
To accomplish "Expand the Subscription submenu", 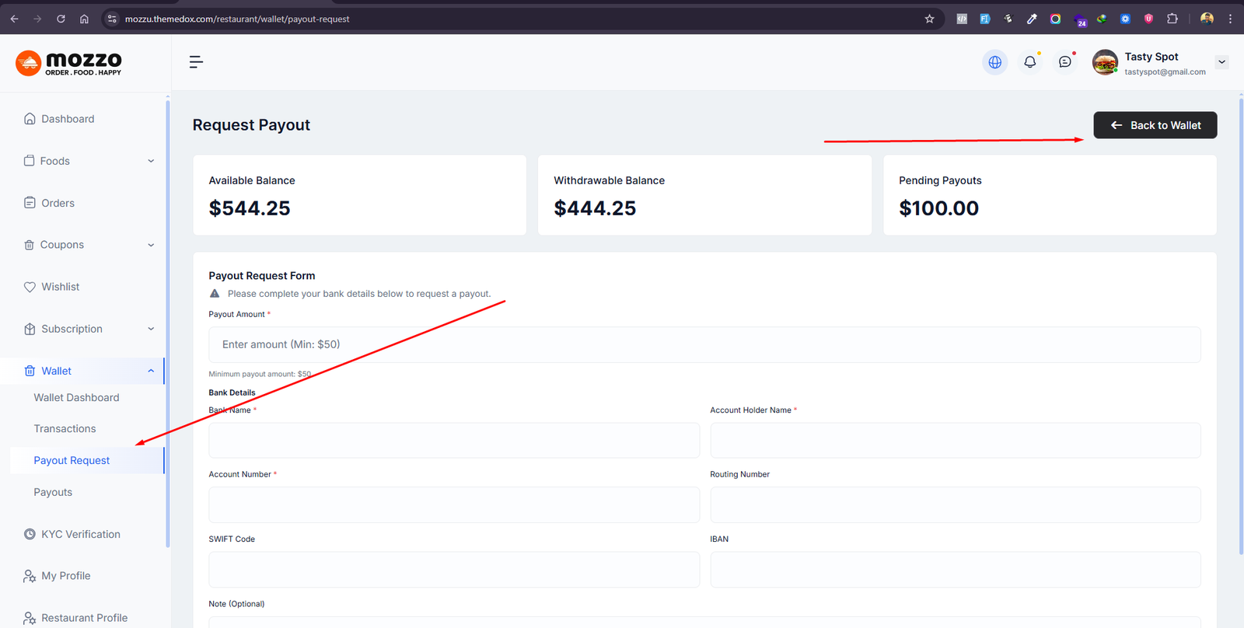I will point(151,329).
